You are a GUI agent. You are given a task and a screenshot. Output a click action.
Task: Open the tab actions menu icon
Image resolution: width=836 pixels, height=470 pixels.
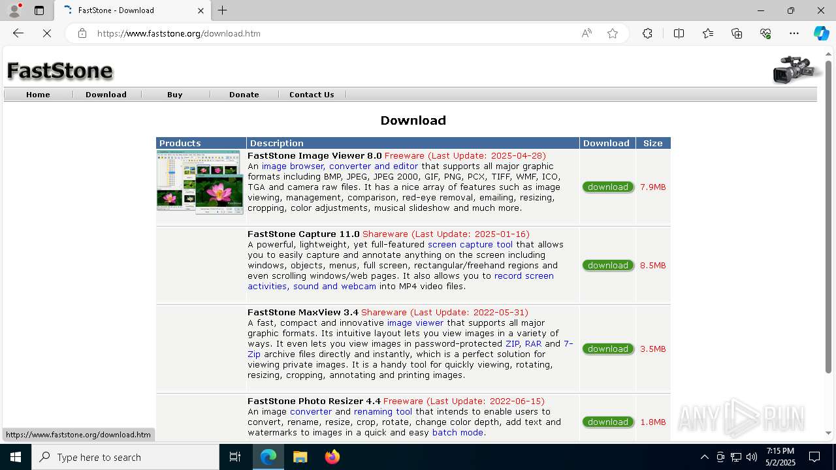click(x=39, y=10)
